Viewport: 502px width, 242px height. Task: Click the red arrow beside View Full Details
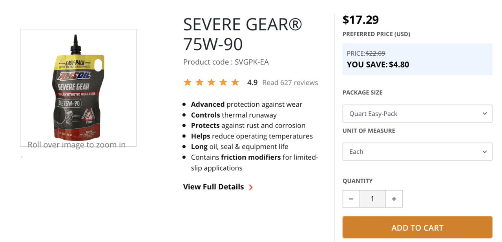[251, 187]
